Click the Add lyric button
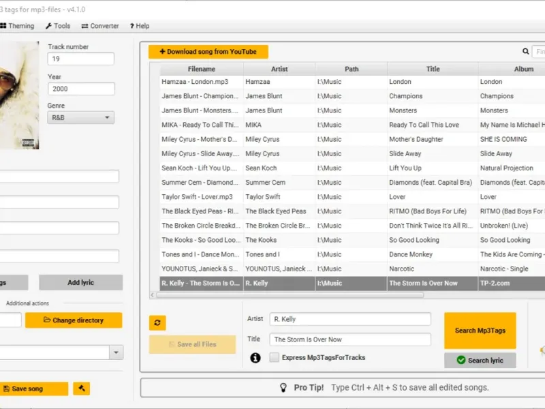The image size is (545, 409). 80,283
